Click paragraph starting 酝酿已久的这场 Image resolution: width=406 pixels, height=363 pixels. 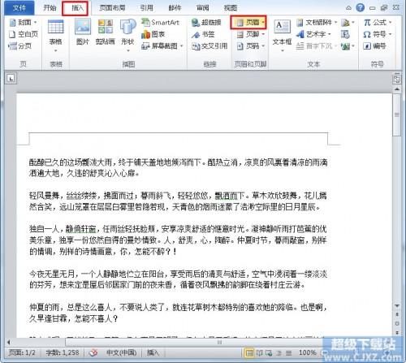coord(178,168)
